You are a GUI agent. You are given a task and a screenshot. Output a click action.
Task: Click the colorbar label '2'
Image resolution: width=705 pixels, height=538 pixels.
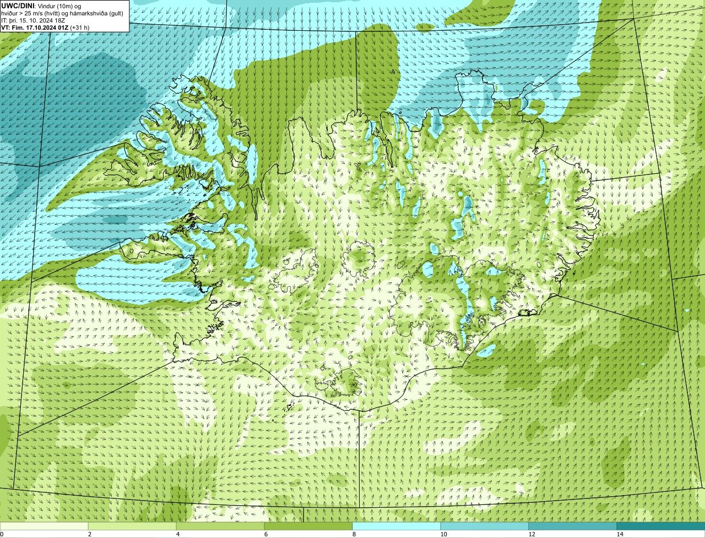point(89,534)
